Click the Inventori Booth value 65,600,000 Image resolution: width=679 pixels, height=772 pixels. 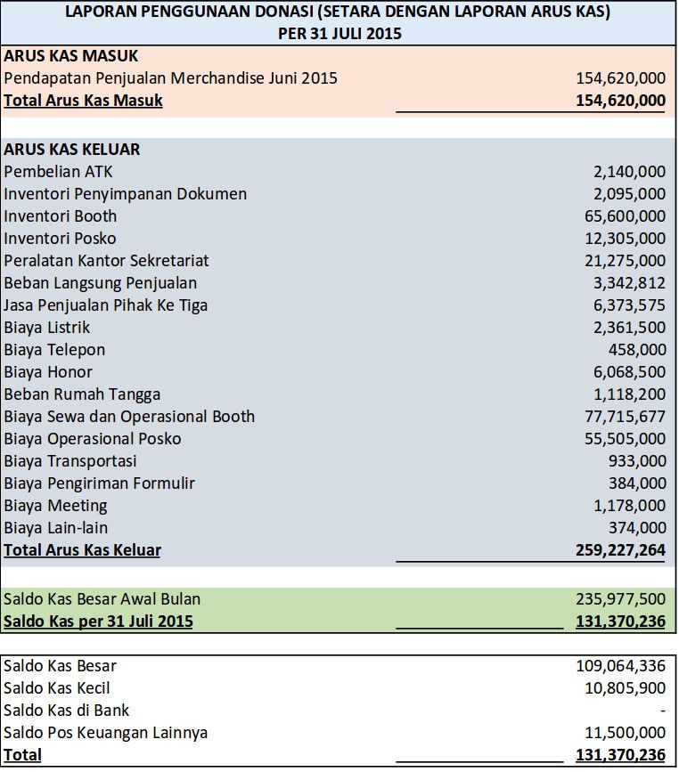(x=625, y=215)
